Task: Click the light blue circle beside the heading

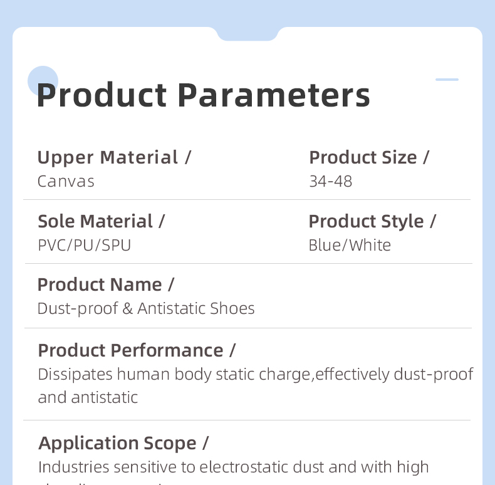Action: pos(43,81)
